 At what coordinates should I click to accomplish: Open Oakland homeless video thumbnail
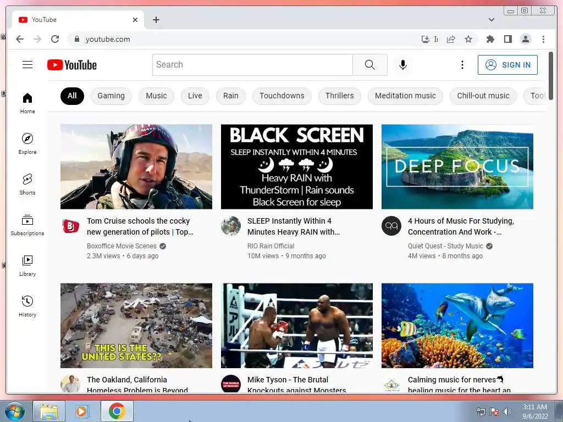[x=136, y=325]
